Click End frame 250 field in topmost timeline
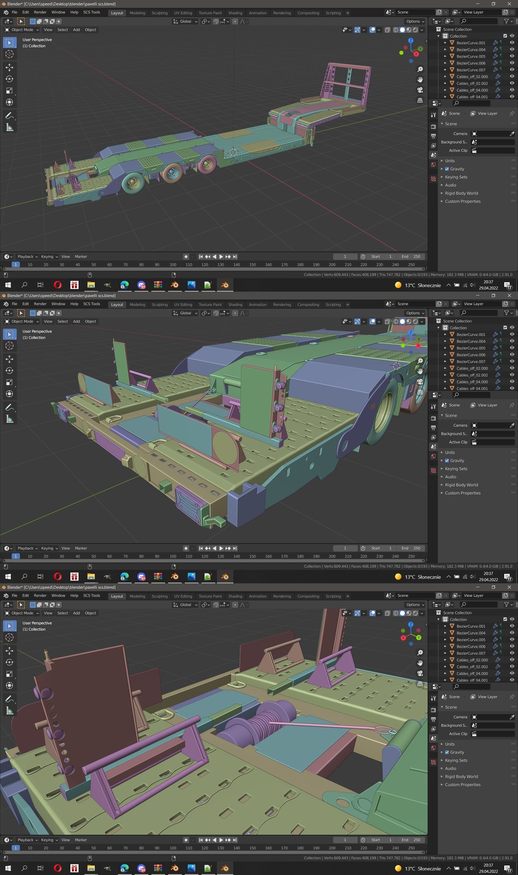Screen dimensions: 518x875 pyautogui.click(x=411, y=256)
